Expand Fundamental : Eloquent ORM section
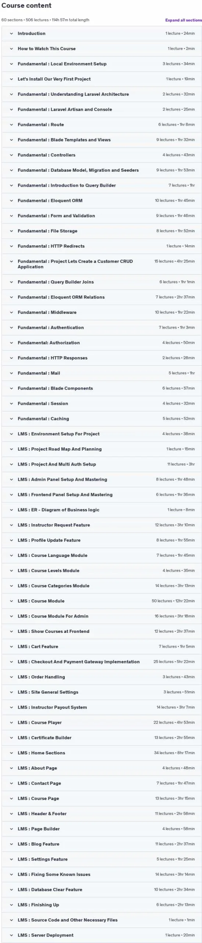The width and height of the screenshot is (202, 943). [102, 200]
